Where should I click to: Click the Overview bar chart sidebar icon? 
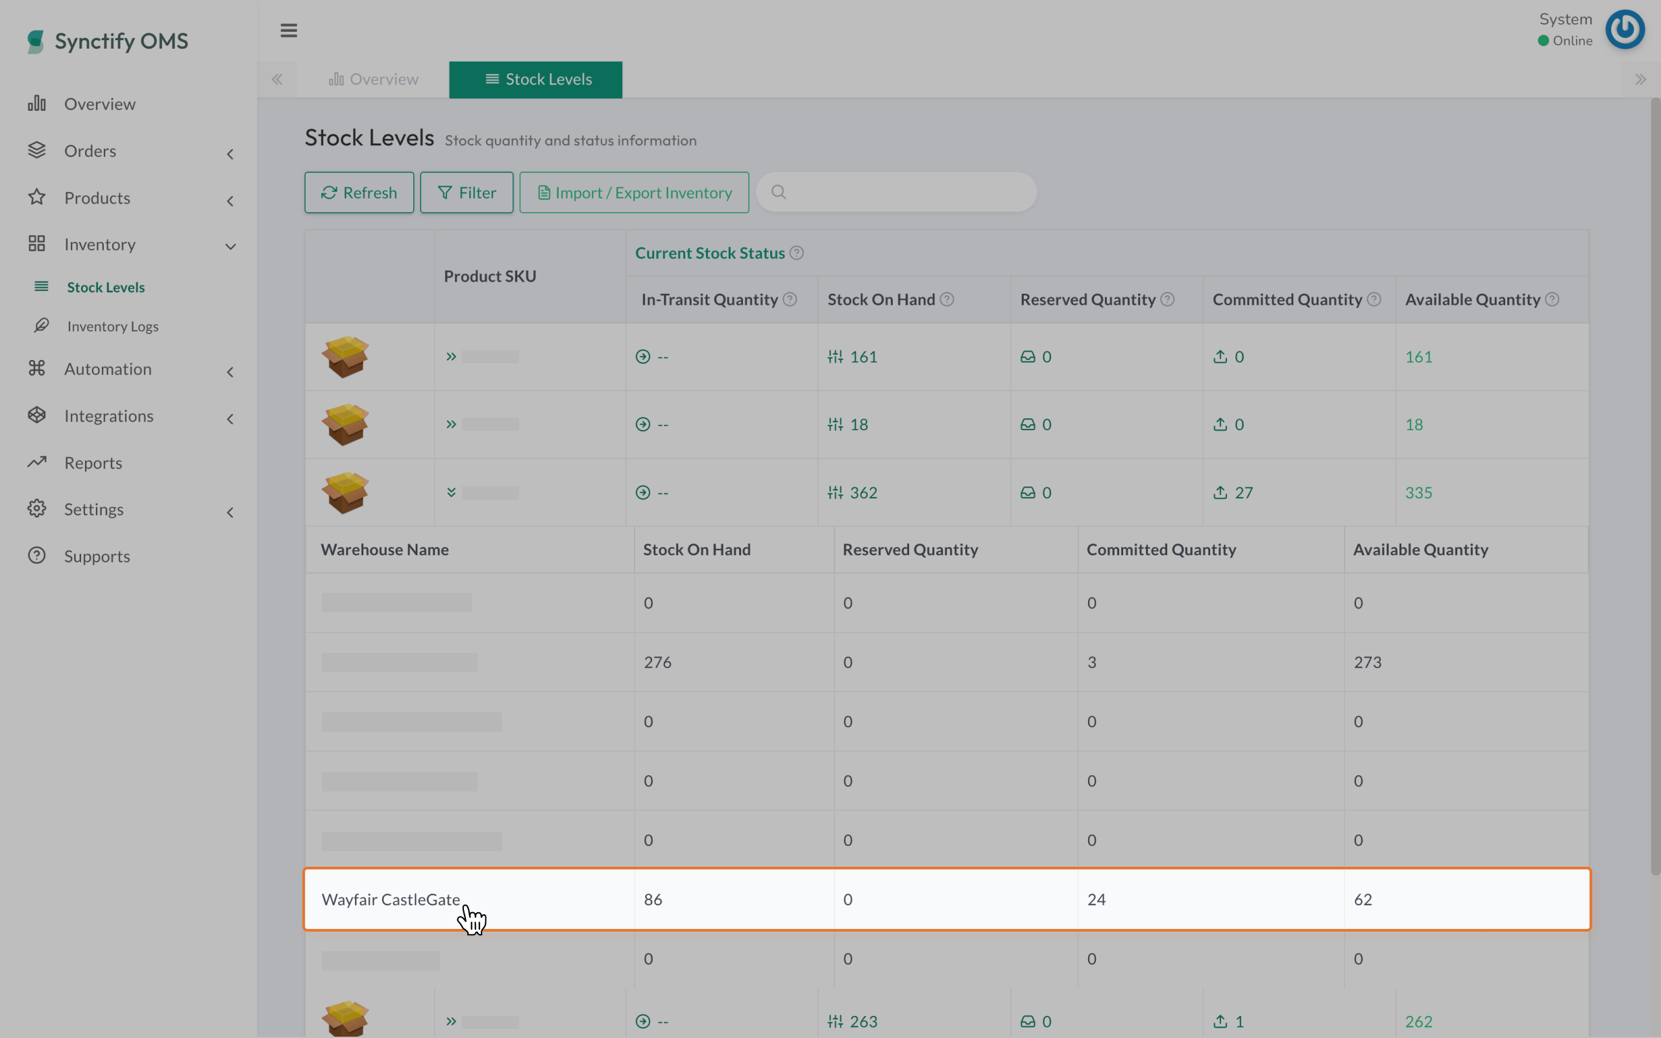36,104
